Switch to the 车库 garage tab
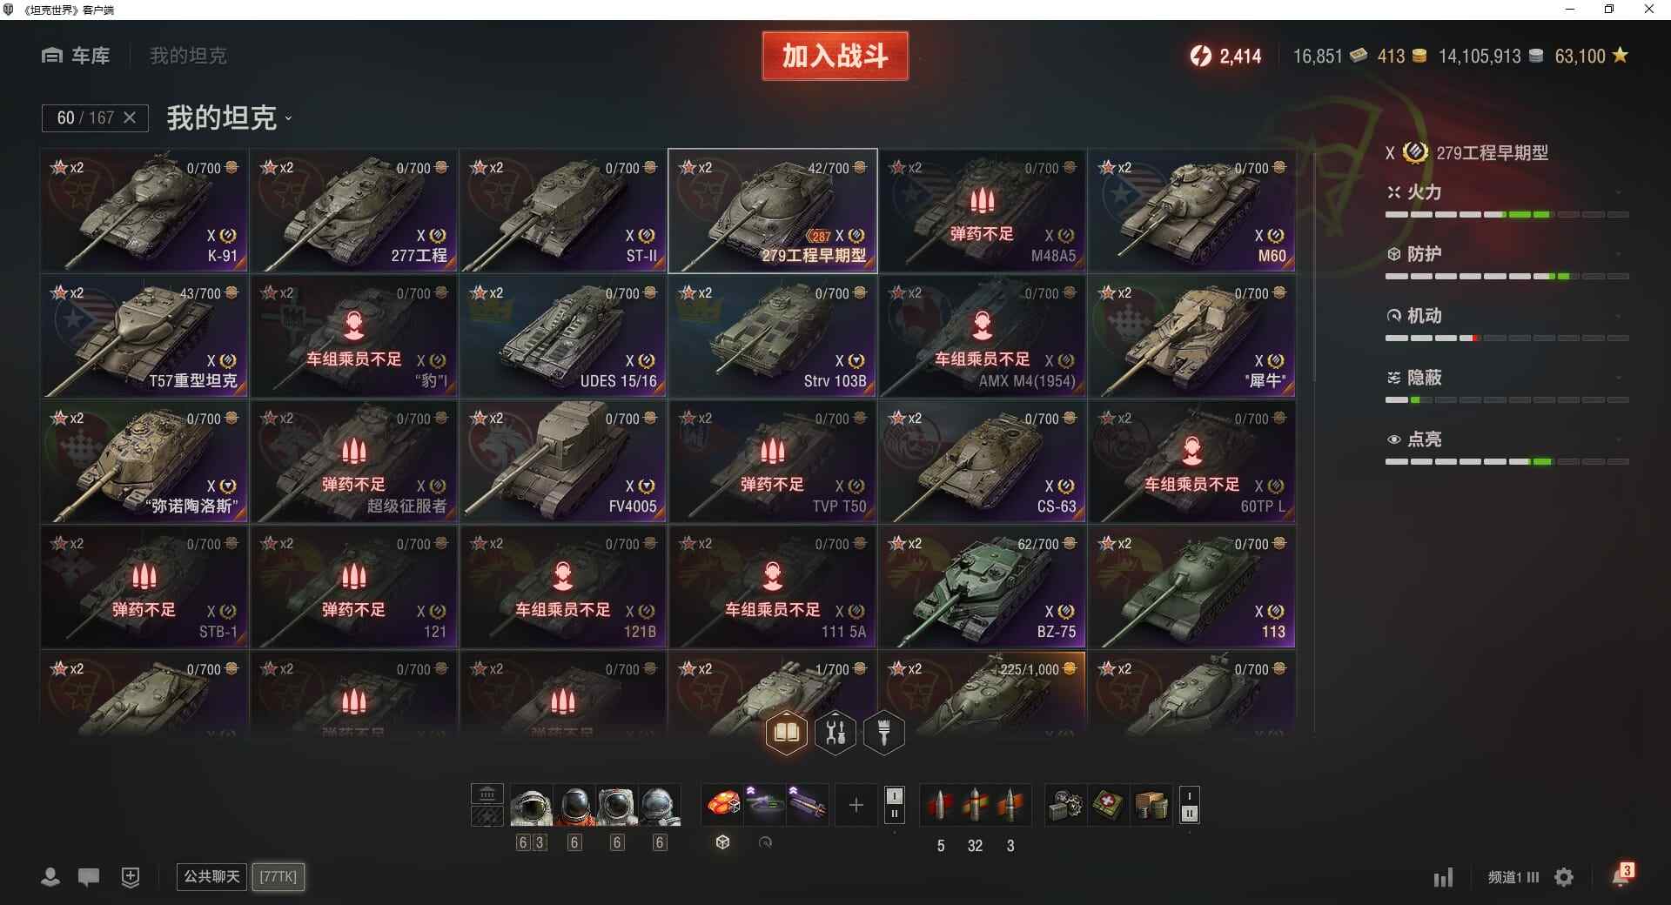The height and width of the screenshot is (905, 1671). pyautogui.click(x=76, y=56)
